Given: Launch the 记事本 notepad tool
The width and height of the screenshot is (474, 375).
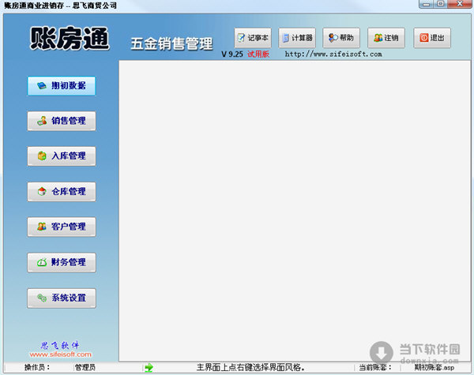Looking at the screenshot, I should point(253,38).
